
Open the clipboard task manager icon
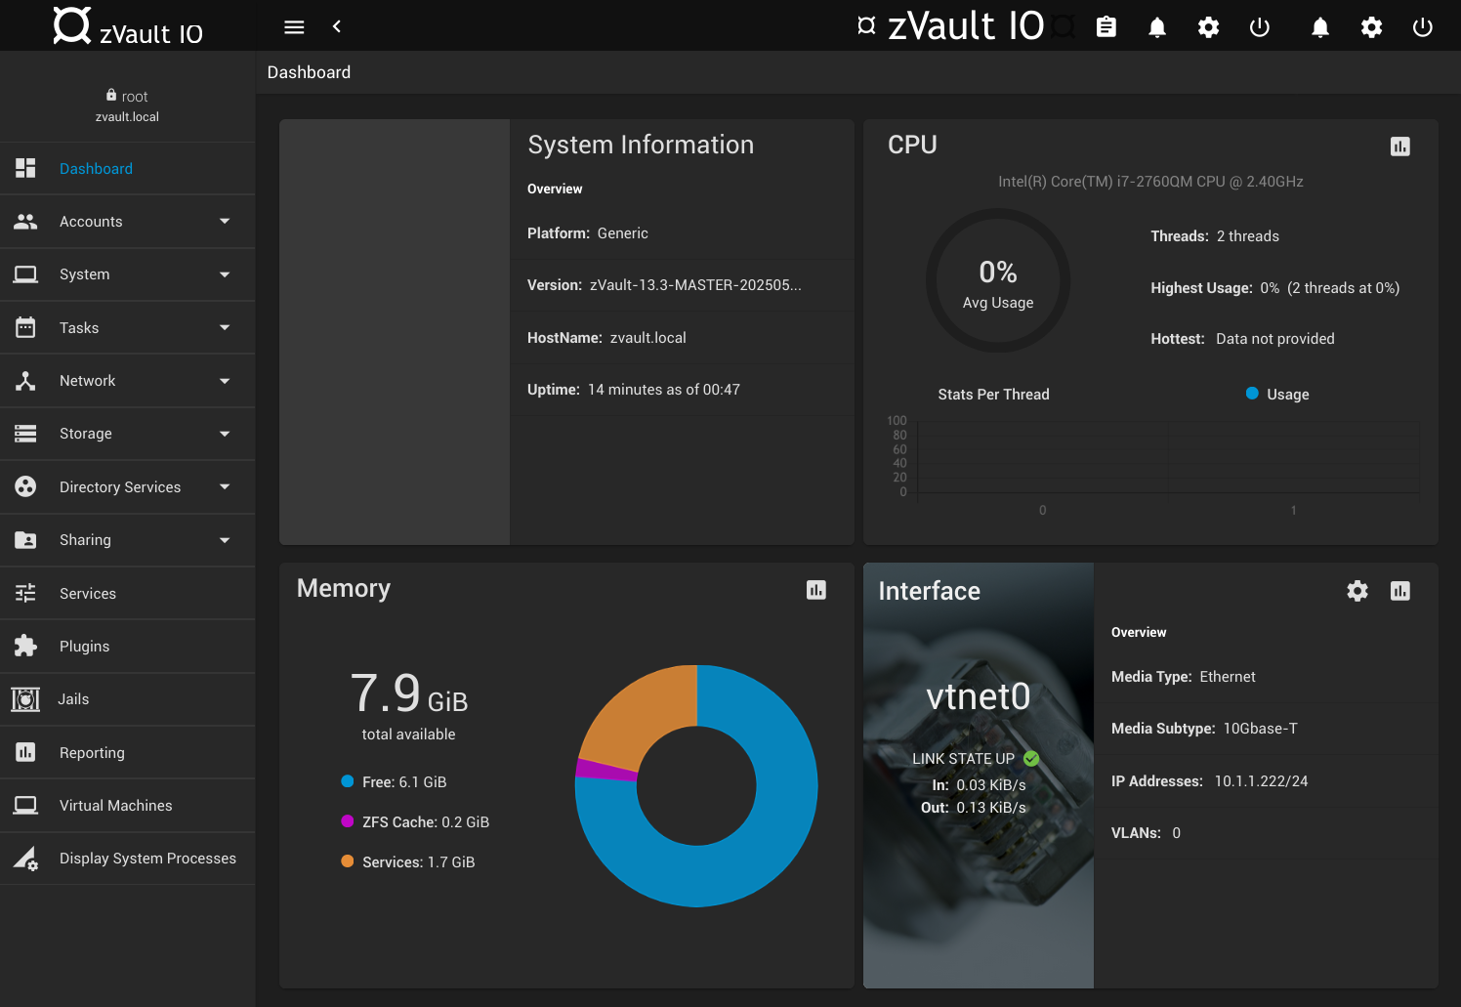(x=1106, y=27)
